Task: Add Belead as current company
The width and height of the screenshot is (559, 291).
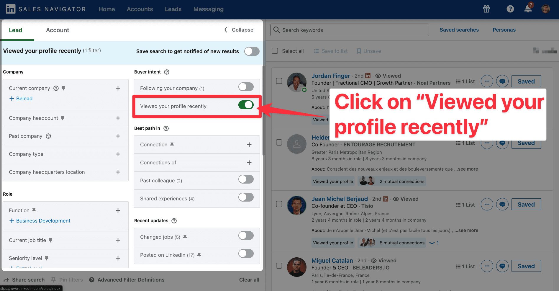Action: 21,99
